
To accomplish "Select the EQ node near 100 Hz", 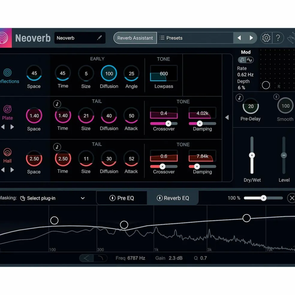I will coord(54,220).
